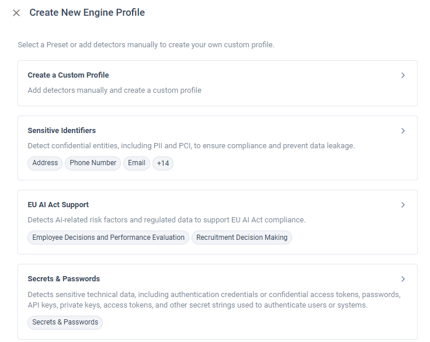Show the +14 additional detectors
The image size is (430, 342).
pyautogui.click(x=163, y=163)
